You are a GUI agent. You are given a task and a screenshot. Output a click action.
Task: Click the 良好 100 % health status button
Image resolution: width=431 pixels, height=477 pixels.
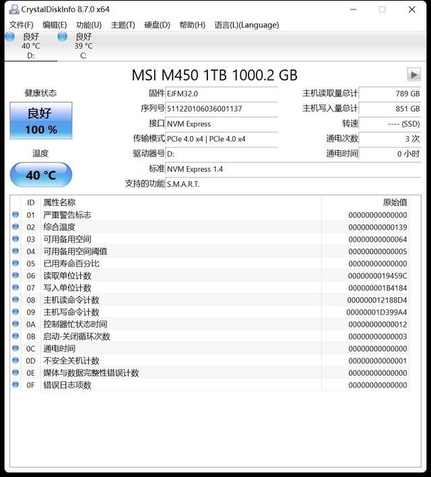pyautogui.click(x=41, y=121)
